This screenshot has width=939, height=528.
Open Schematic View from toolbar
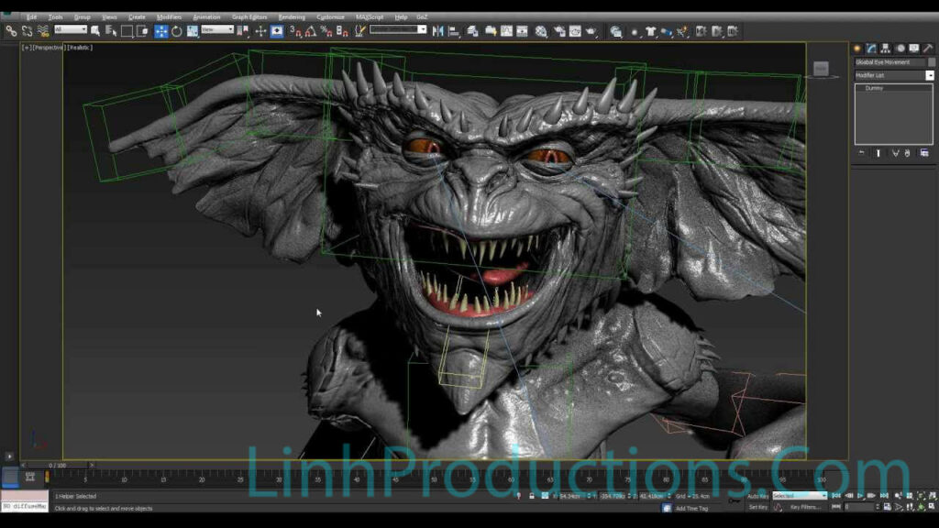tap(522, 31)
